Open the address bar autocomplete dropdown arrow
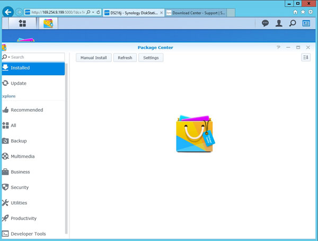Image resolution: width=318 pixels, height=241 pixels. [93, 12]
